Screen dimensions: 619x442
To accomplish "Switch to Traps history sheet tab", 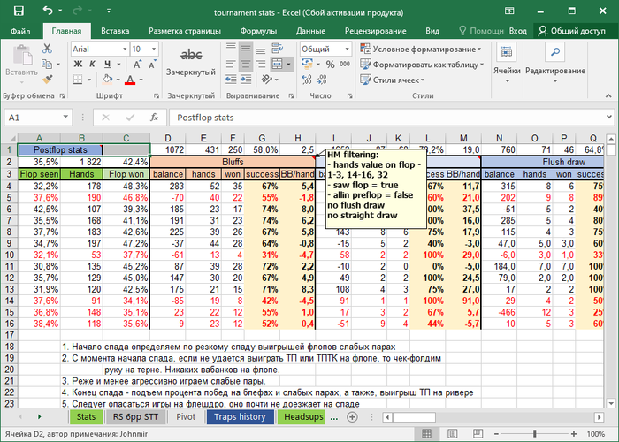I will point(239,415).
